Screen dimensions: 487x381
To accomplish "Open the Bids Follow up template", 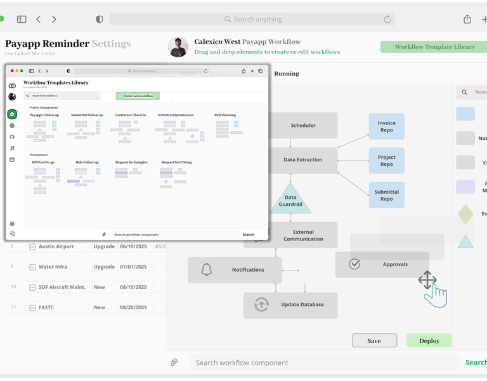I will (x=87, y=163).
